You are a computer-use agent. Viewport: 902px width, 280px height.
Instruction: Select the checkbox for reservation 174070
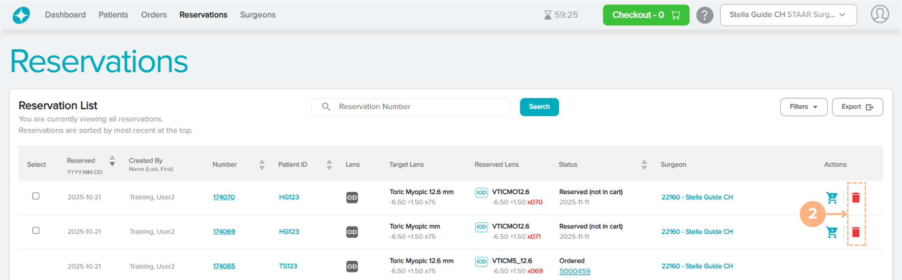(36, 196)
